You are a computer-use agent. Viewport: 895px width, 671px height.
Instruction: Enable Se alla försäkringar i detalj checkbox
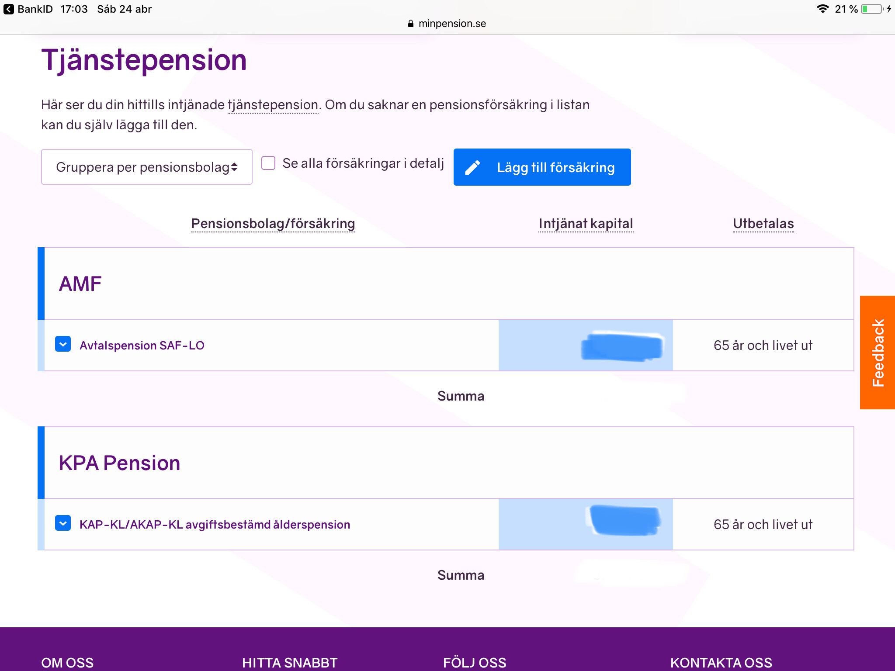pyautogui.click(x=268, y=163)
